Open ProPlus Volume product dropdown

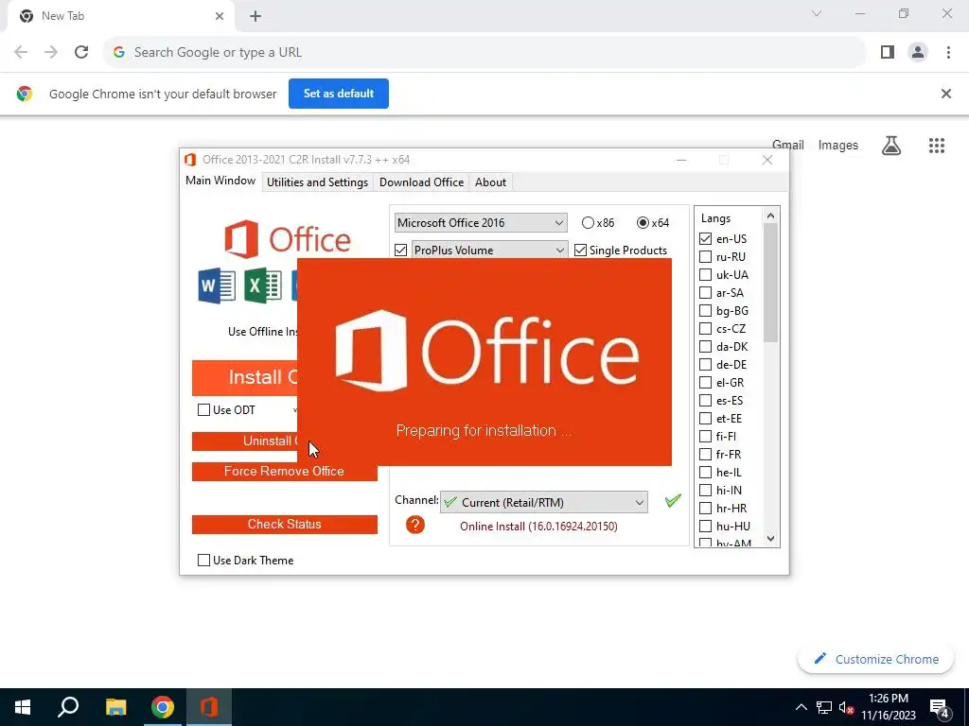tap(489, 250)
